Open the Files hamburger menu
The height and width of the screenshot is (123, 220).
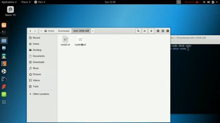(151, 31)
